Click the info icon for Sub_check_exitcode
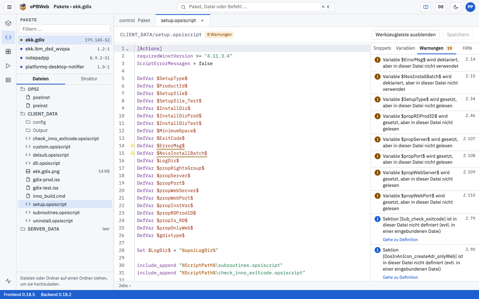This screenshot has width=479, height=299. [378, 219]
